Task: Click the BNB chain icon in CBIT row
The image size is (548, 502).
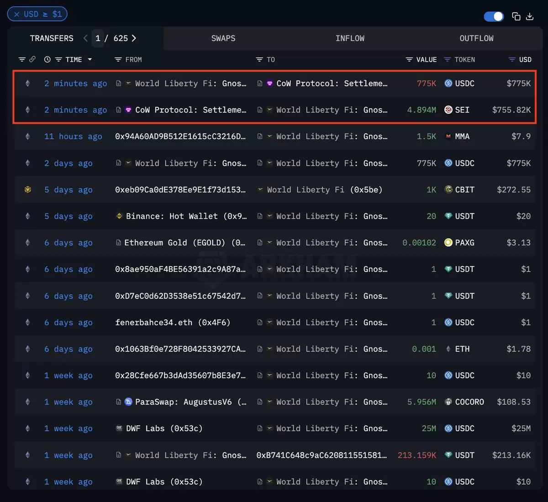Action: tap(28, 190)
